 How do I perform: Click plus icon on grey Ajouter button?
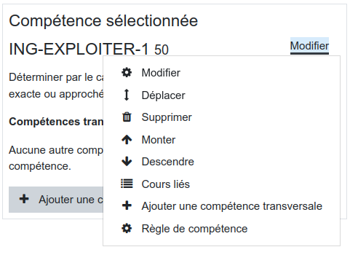(24, 199)
